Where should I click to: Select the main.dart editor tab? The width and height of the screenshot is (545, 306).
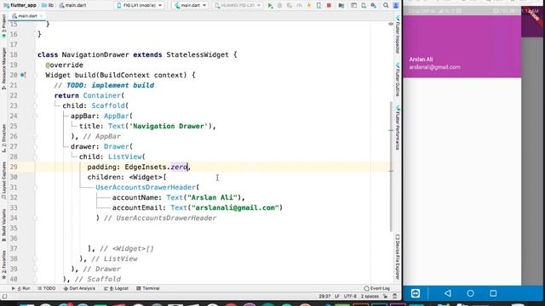pos(27,16)
